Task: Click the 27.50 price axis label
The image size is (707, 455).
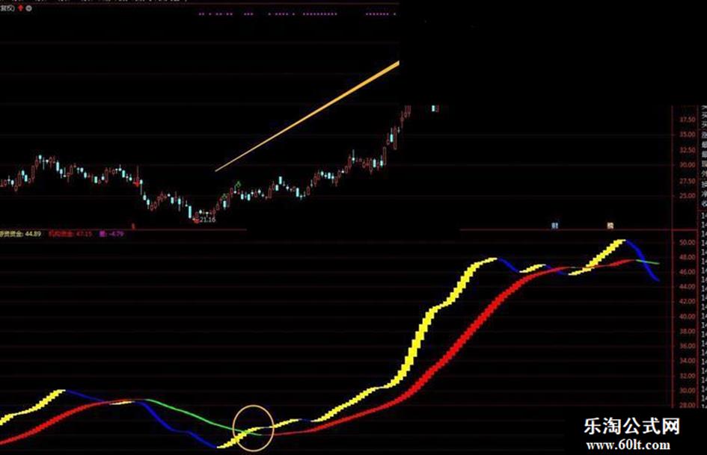Action: pyautogui.click(x=687, y=181)
